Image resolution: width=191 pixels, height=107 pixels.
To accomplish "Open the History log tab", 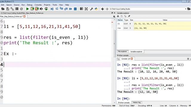I will click(137, 103).
